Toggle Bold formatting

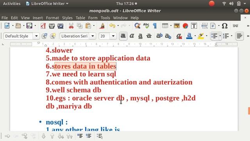coord(123,36)
